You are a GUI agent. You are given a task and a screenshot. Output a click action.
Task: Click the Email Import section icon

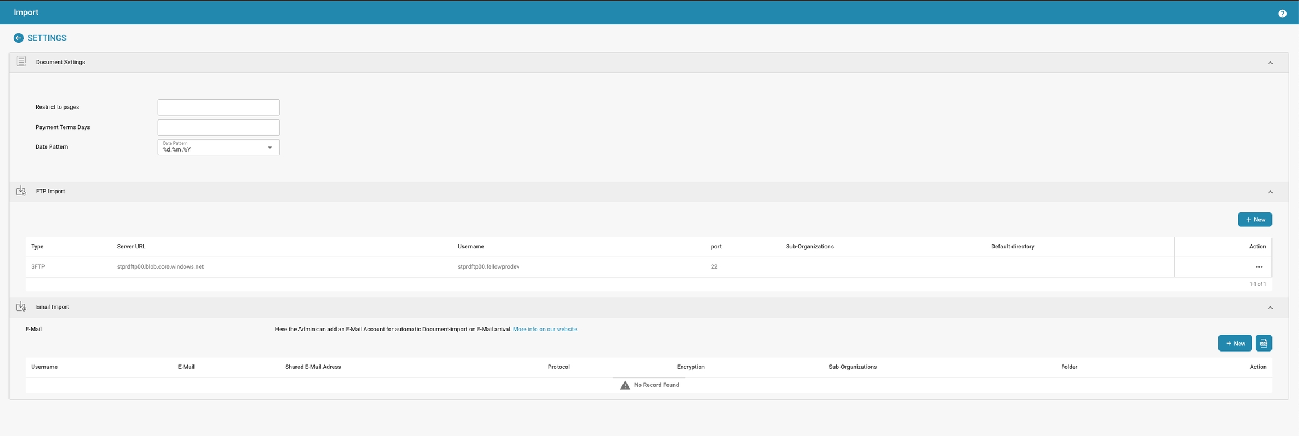[x=21, y=307]
